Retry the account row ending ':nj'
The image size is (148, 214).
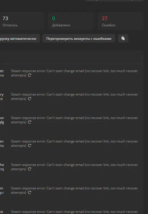click(x=30, y=169)
